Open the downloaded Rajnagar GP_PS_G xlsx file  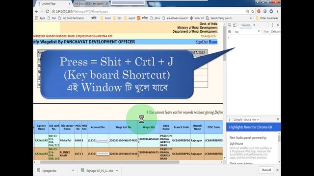(x=98, y=171)
